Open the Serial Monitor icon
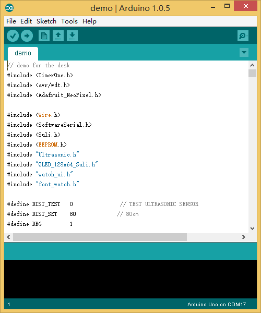The image size is (261, 313). [243, 35]
